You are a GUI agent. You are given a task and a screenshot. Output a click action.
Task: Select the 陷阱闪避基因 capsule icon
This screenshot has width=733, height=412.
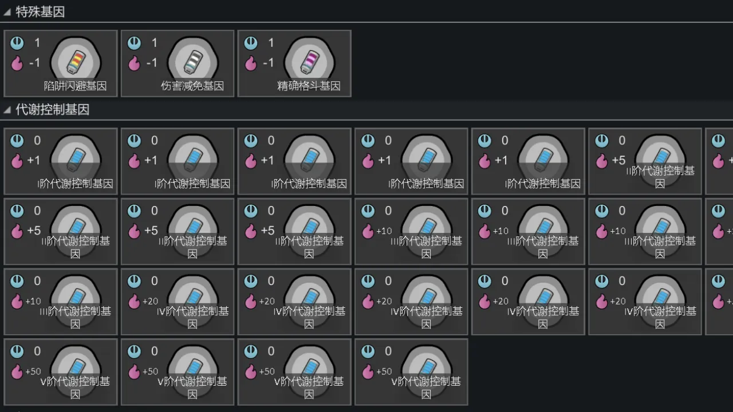tap(76, 61)
